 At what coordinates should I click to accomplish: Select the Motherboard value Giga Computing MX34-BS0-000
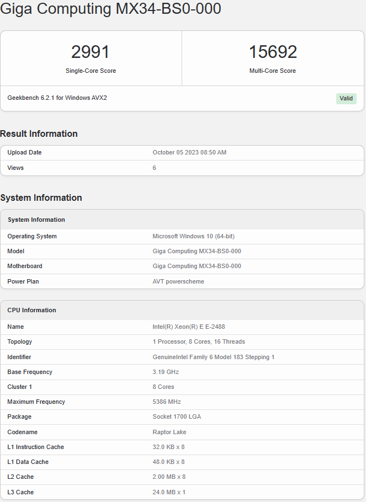197,266
